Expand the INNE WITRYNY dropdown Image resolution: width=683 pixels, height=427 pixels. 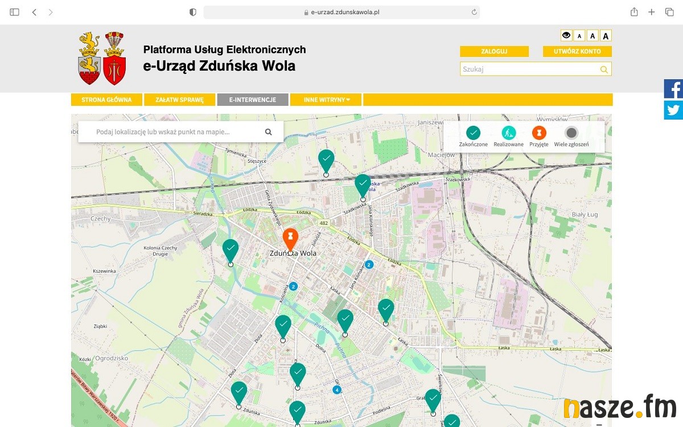326,100
